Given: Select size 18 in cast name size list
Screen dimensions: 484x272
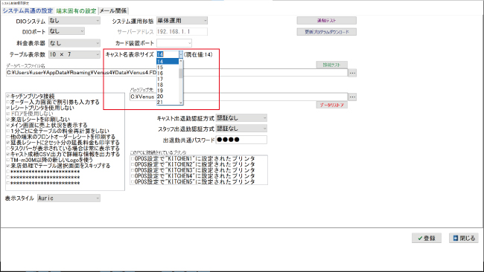Looking at the screenshot, I should (x=168, y=85).
